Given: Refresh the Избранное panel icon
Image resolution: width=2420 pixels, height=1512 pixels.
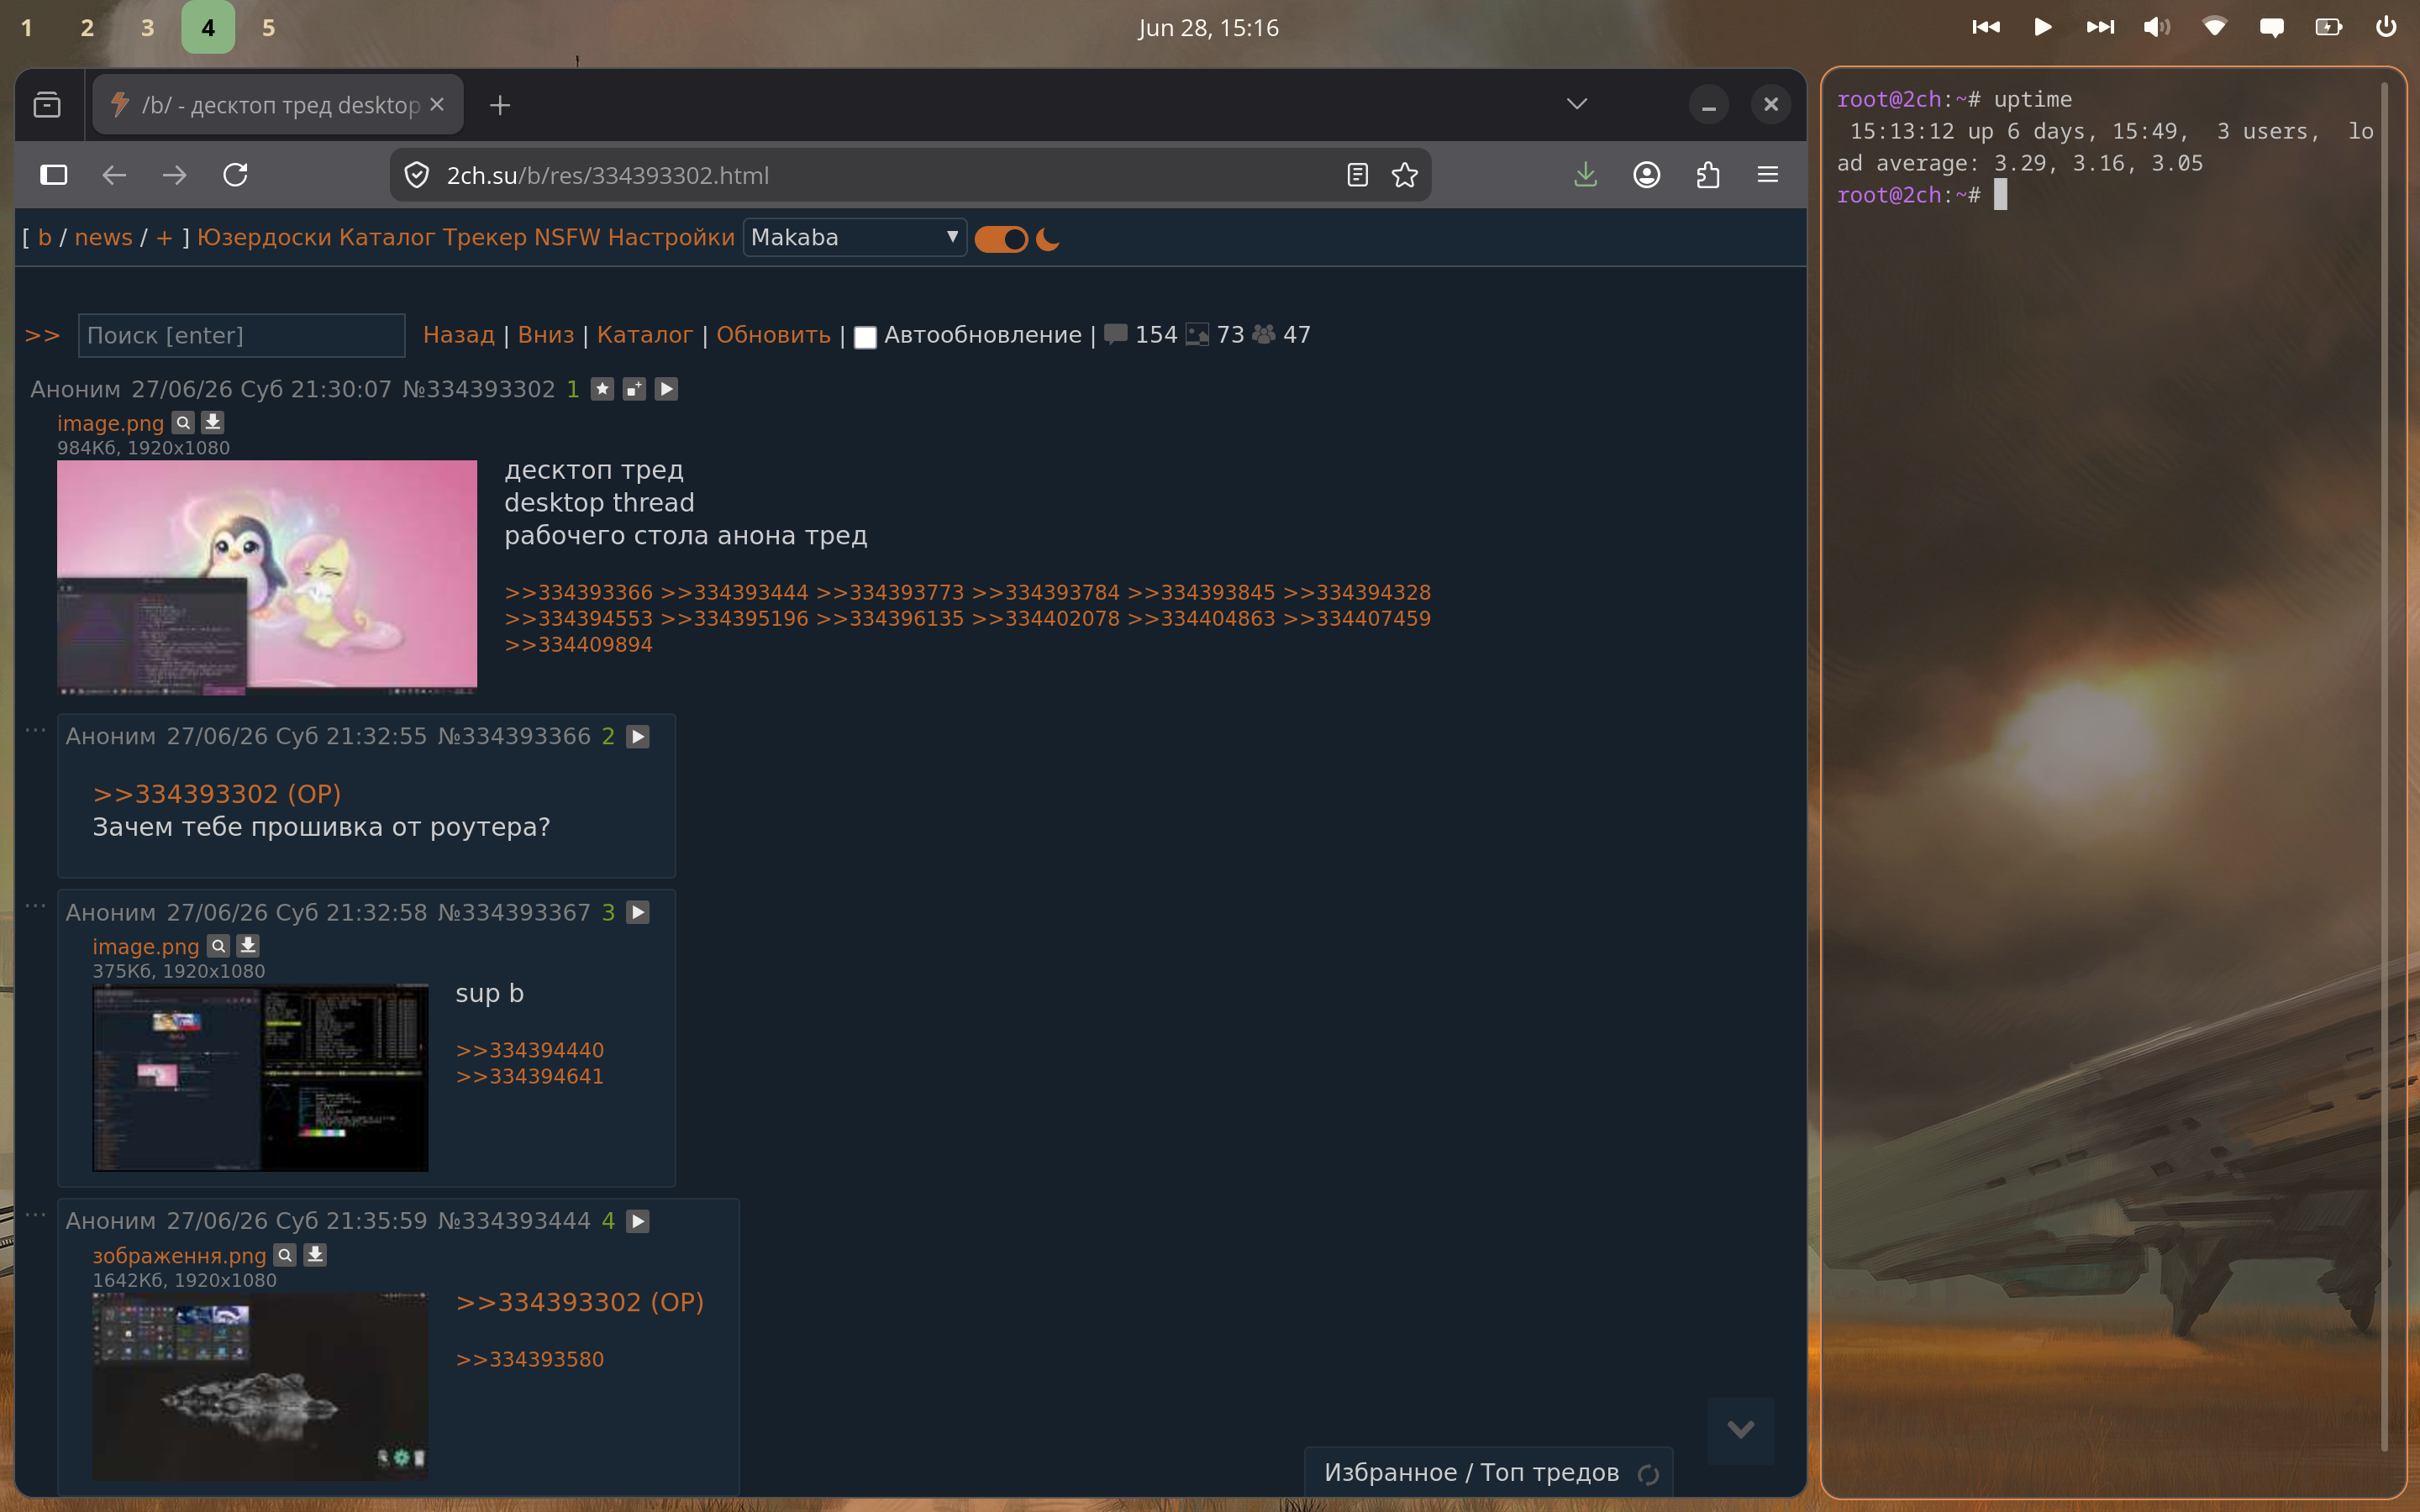Looking at the screenshot, I should pos(1648,1474).
